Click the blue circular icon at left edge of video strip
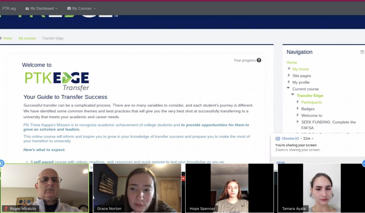The image size is (365, 213). (x=1, y=163)
